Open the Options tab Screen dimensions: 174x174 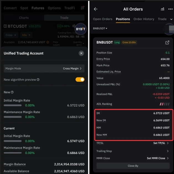[54, 8]
